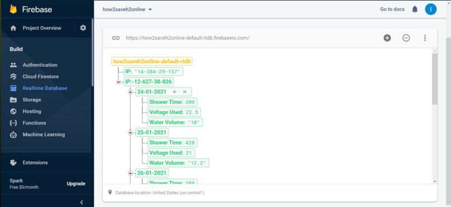Screen dimensions: 451x207
Task: Click the Spark Free $0/month plan text
Action: click(x=24, y=184)
